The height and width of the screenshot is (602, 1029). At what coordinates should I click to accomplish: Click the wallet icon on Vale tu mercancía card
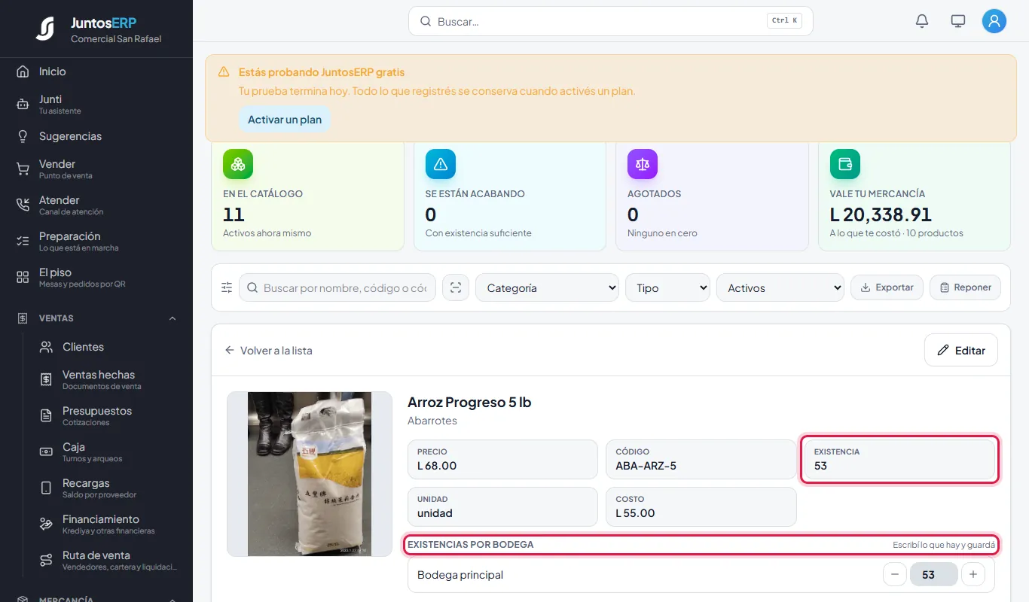point(845,164)
